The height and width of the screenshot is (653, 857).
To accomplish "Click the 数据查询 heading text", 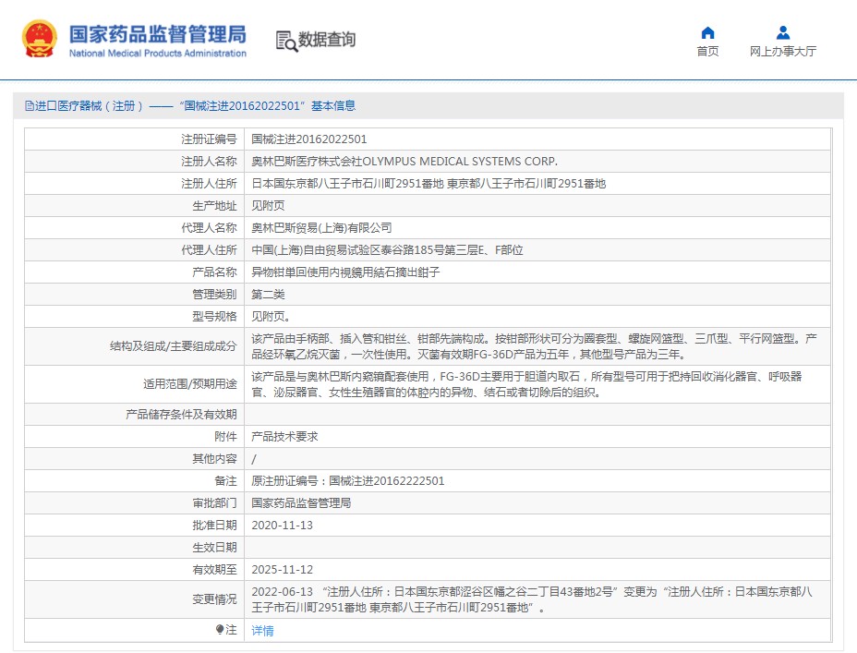I will tap(326, 40).
